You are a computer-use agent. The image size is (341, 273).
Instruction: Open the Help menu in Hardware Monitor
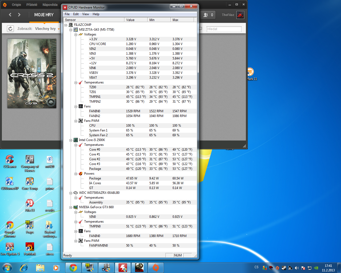pos(96,14)
